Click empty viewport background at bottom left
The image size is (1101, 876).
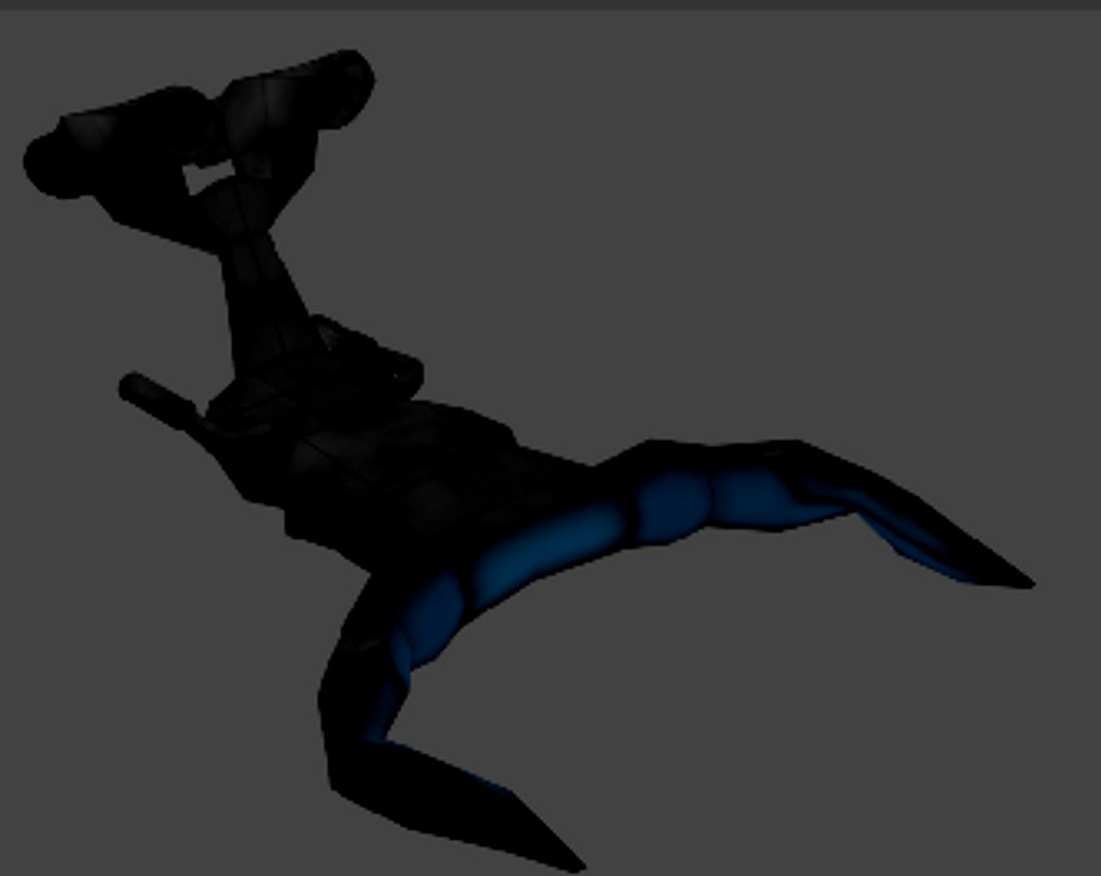tap(122, 730)
